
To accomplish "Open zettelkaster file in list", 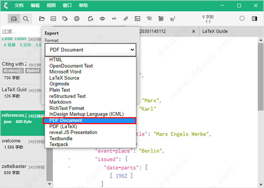I will tap(23, 174).
